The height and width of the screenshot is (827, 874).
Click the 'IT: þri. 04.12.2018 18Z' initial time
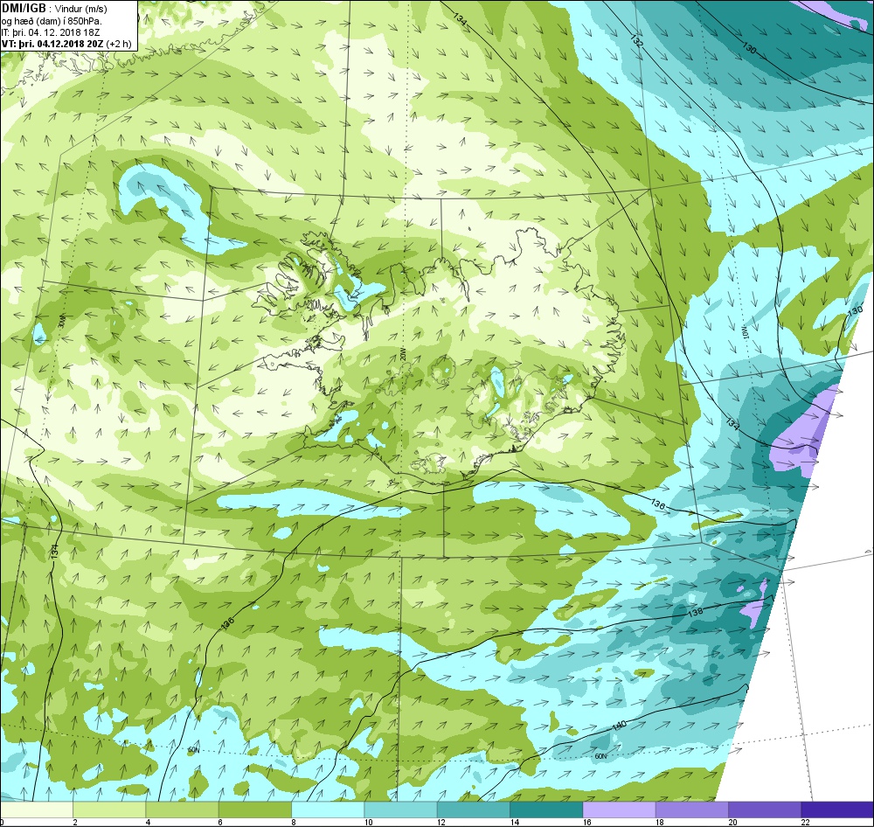click(x=50, y=32)
